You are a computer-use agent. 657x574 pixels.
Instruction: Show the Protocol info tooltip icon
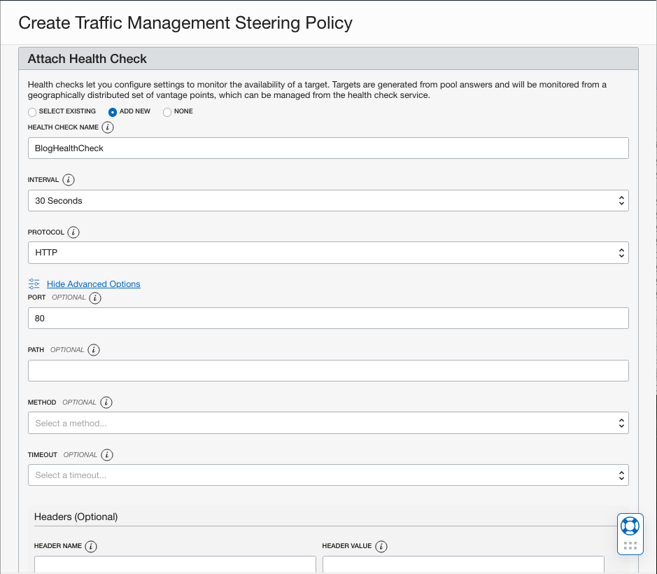(x=74, y=232)
